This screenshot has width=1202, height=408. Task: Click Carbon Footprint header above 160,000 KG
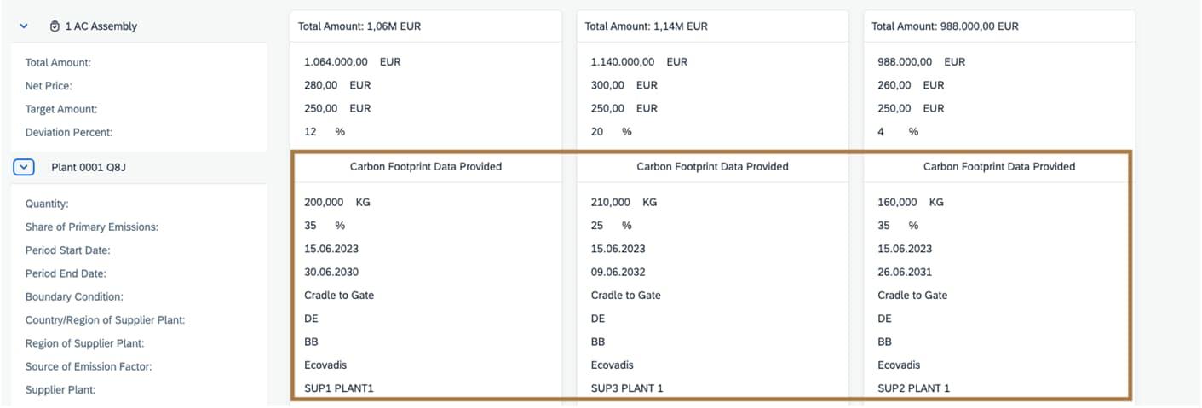[999, 167]
